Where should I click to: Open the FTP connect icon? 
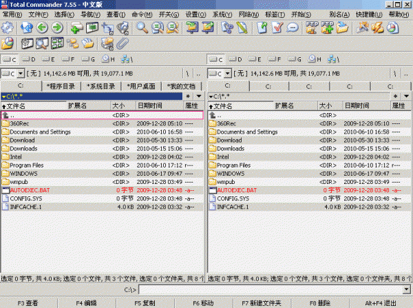tap(312, 28)
